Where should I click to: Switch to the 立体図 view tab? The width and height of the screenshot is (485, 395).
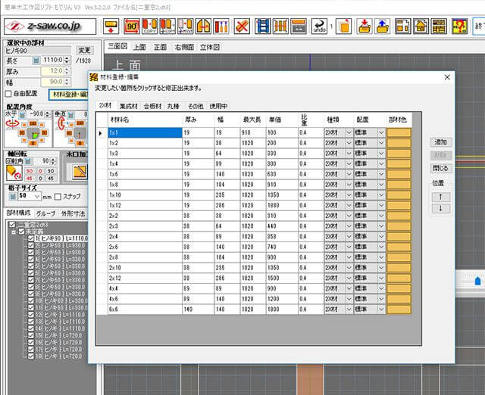[x=210, y=47]
